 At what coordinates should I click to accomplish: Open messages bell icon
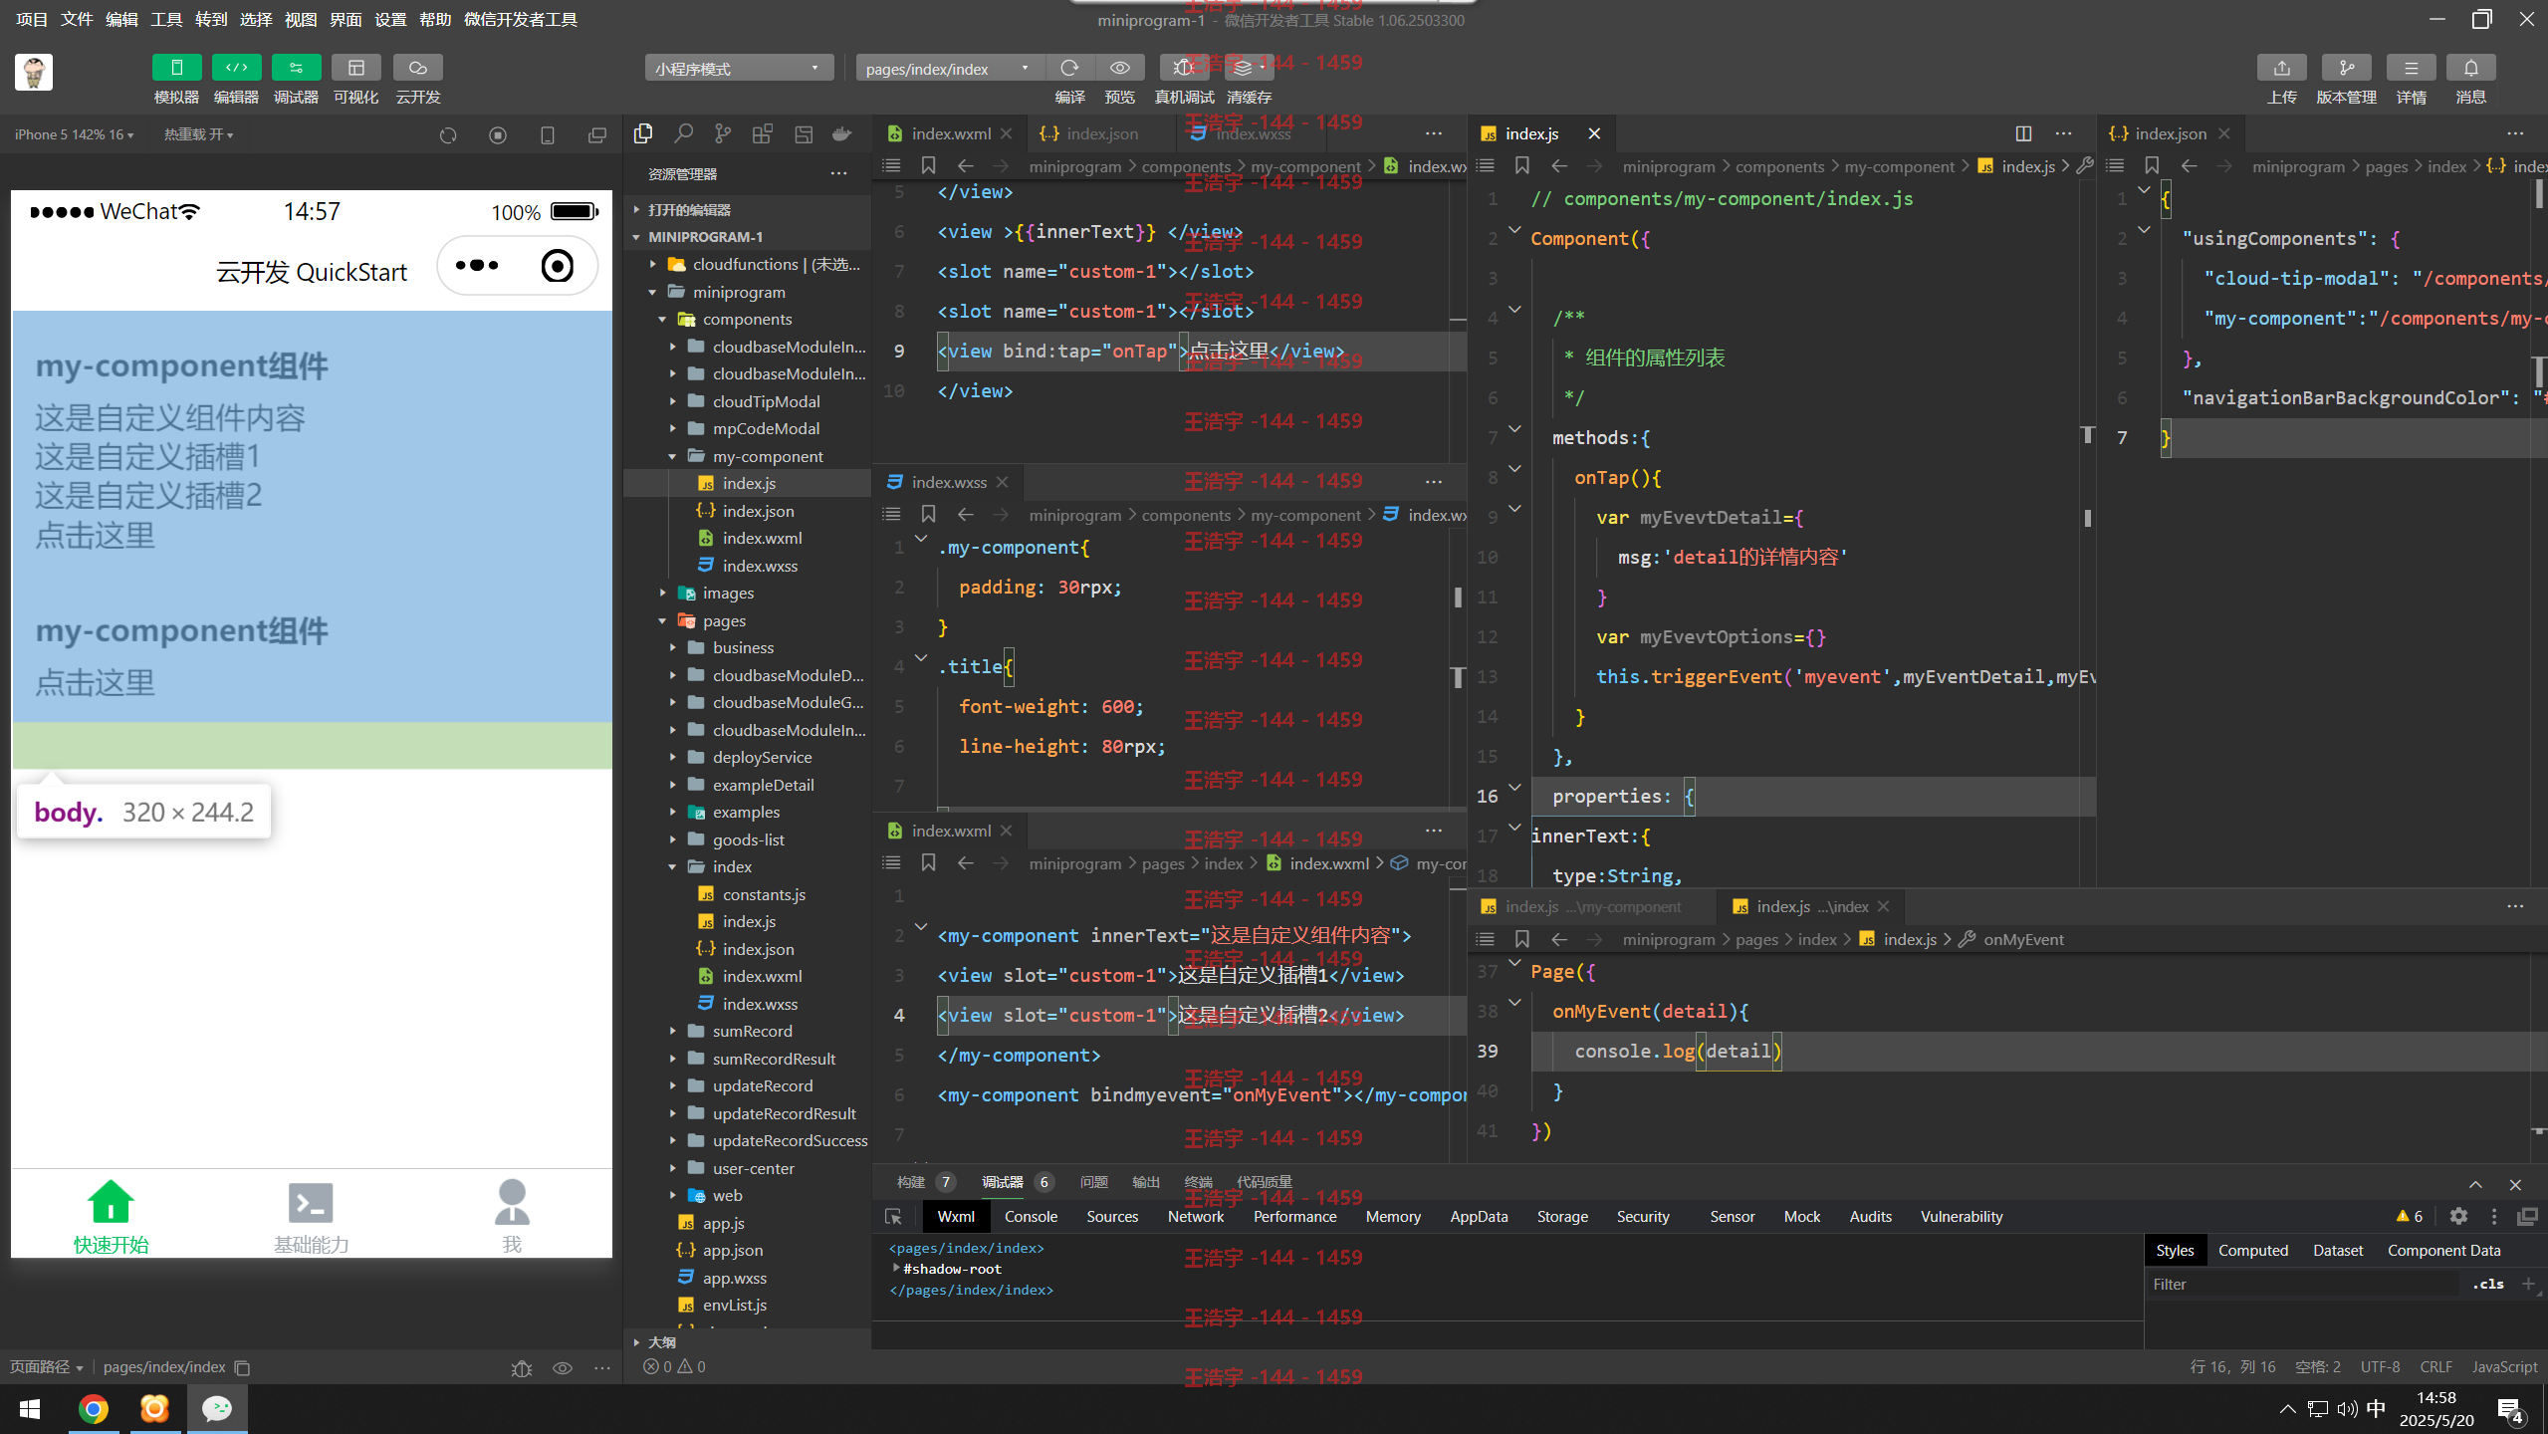click(2470, 68)
